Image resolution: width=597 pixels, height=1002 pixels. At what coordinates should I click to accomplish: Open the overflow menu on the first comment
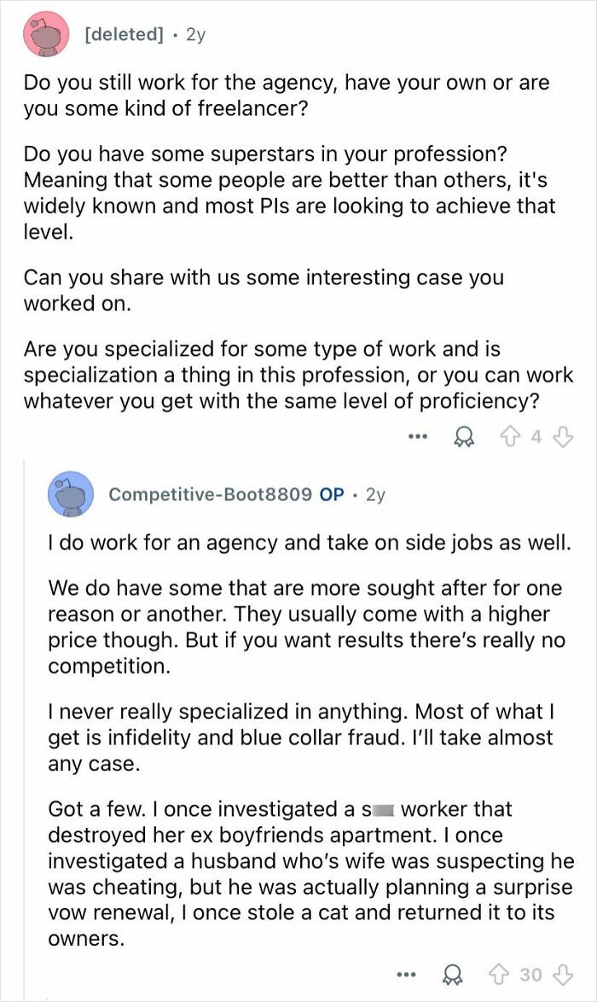pyautogui.click(x=418, y=436)
